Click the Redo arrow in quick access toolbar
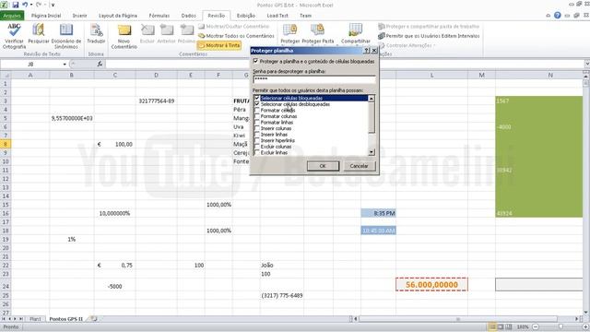The image size is (590, 332). [39, 5]
